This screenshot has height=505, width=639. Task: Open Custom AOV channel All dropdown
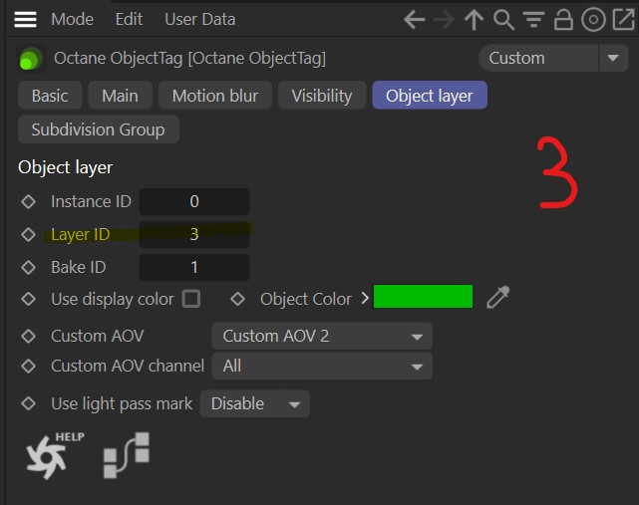click(x=322, y=366)
